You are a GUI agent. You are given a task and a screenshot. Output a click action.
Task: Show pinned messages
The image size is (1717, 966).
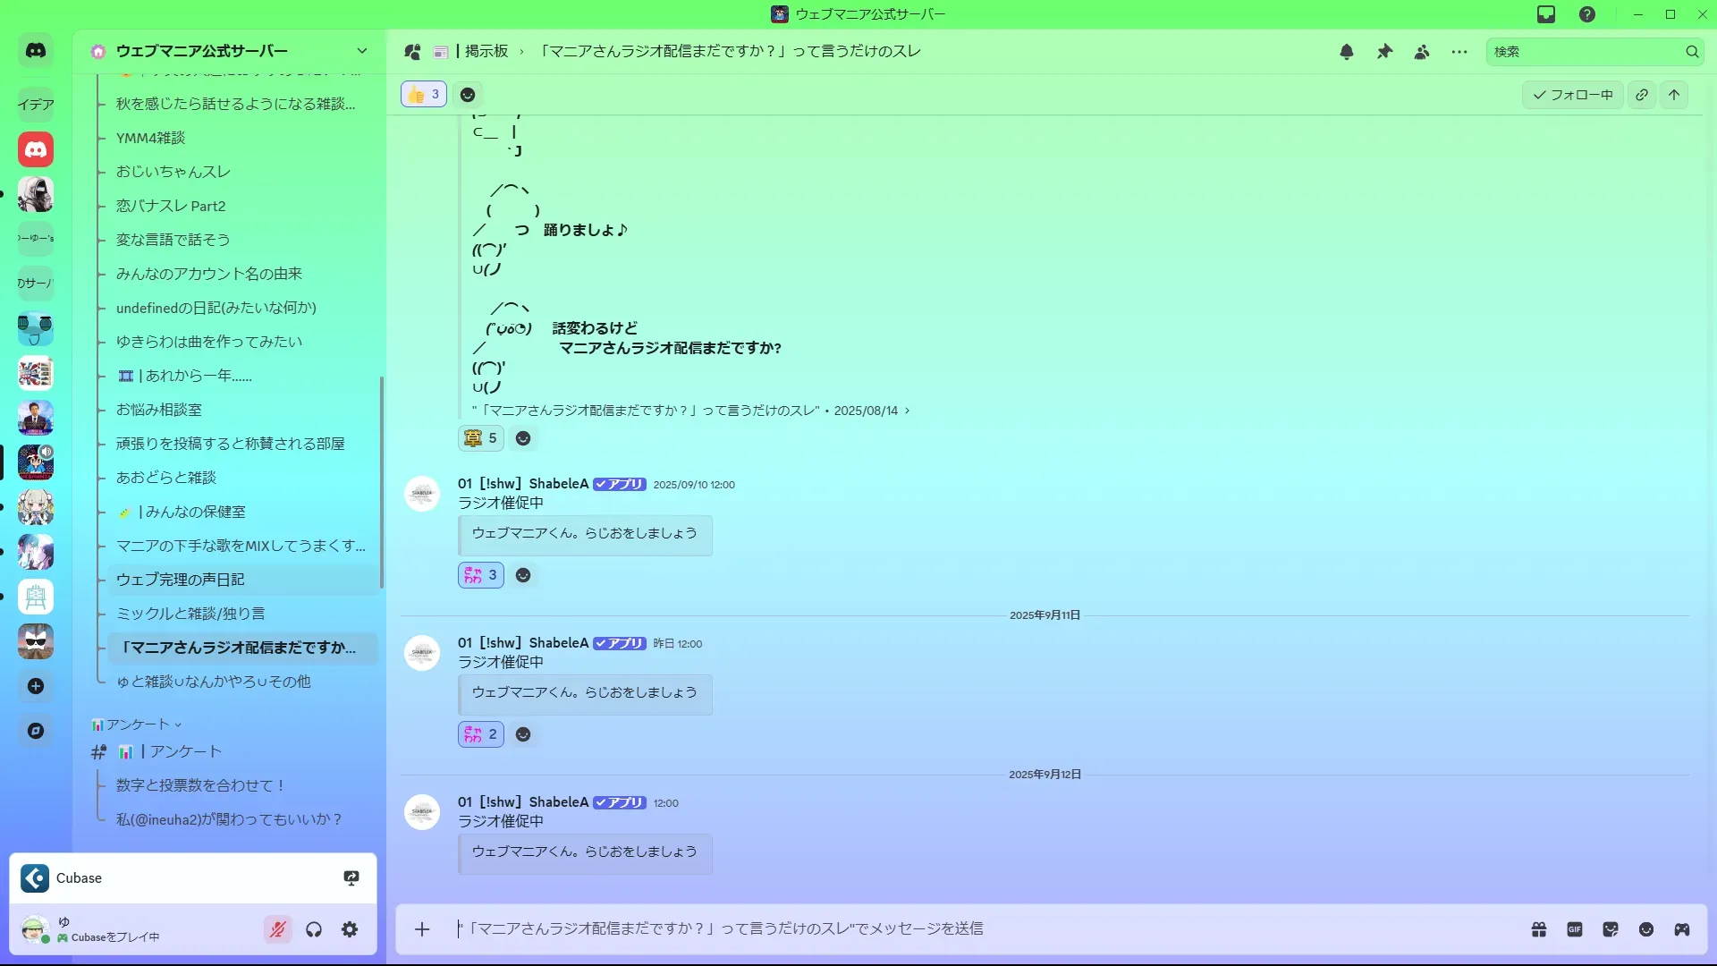[x=1384, y=52]
